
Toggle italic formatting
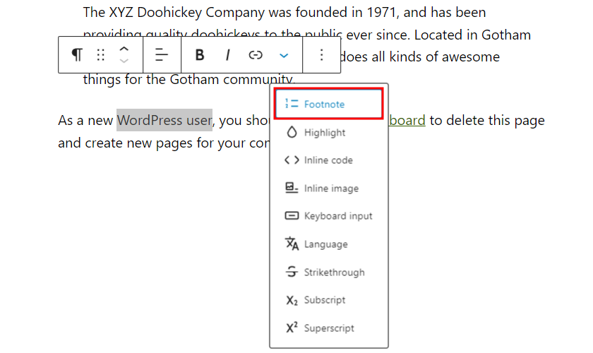tap(227, 55)
